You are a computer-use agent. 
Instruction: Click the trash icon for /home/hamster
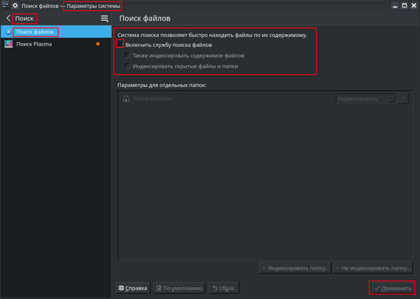click(x=403, y=98)
